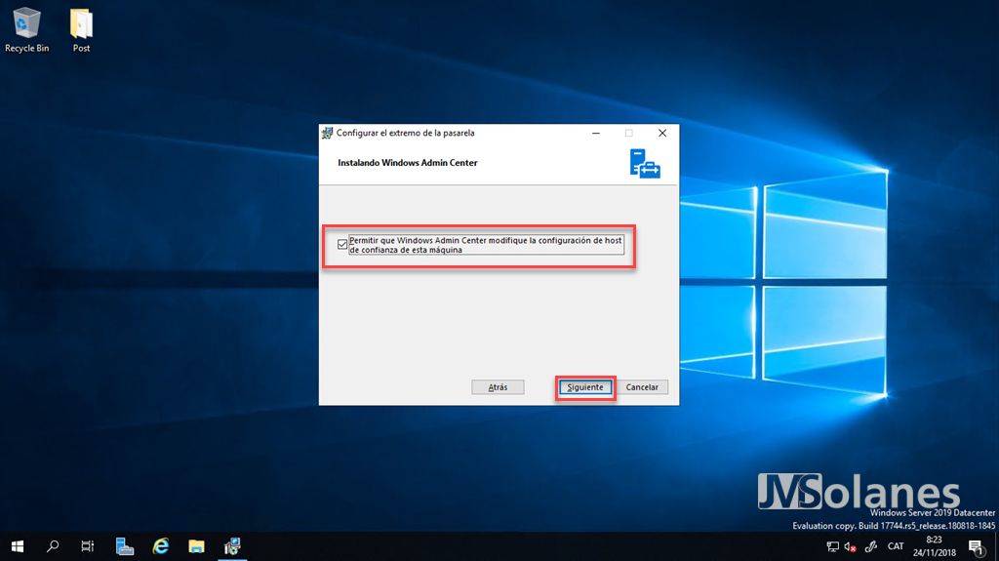Go back with the Atrás button
Viewport: 999px width, 561px height.
498,387
